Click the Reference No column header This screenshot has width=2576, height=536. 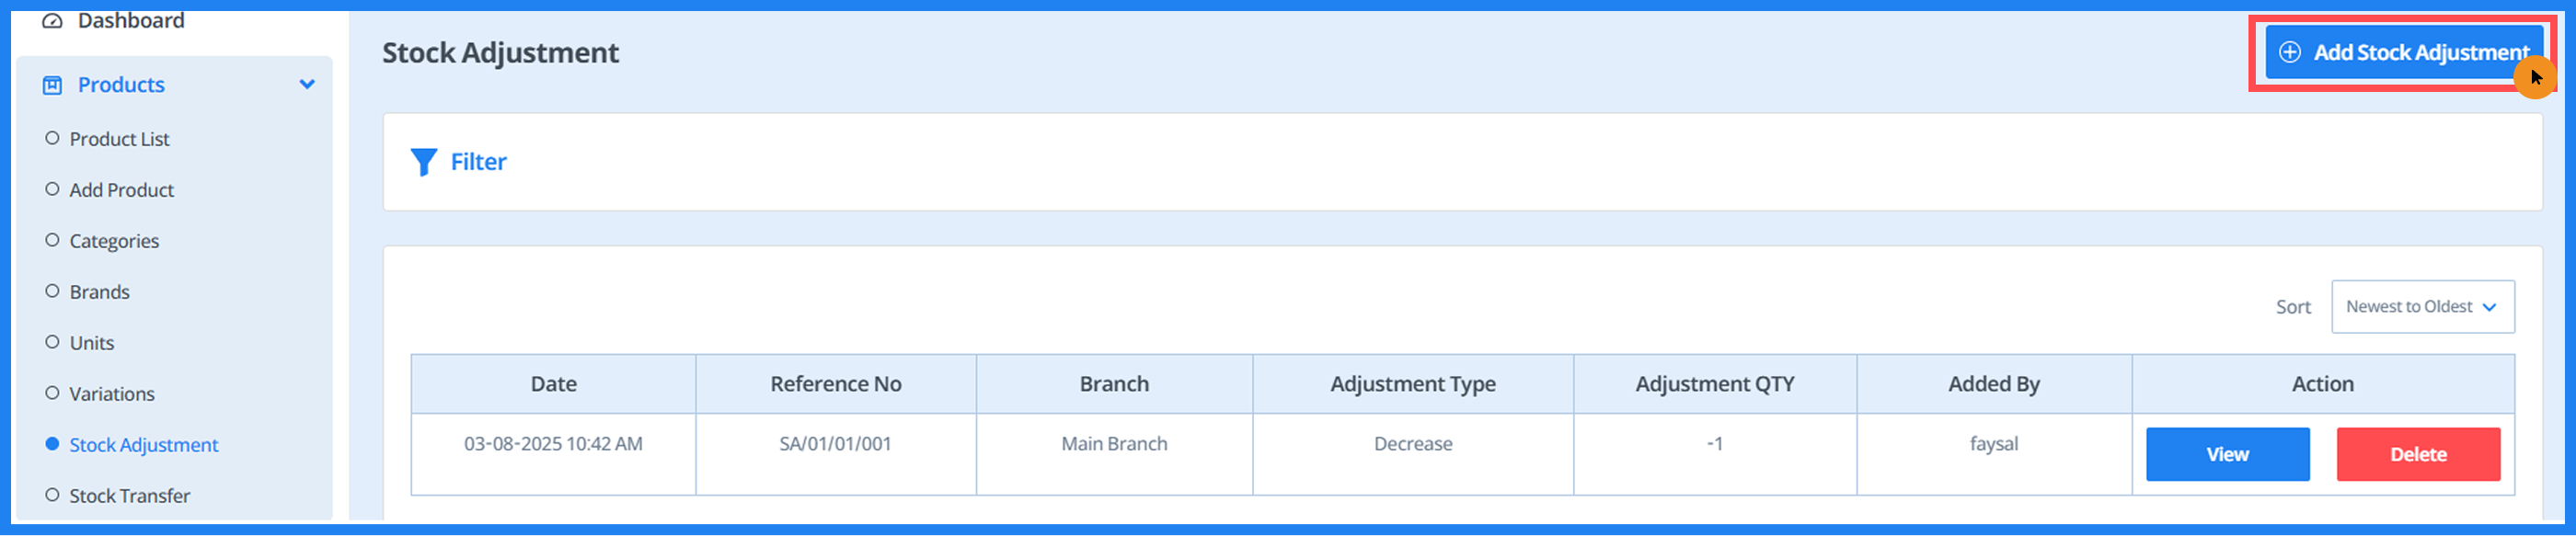coord(835,384)
